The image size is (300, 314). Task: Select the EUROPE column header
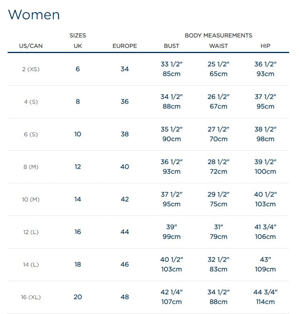click(x=125, y=46)
